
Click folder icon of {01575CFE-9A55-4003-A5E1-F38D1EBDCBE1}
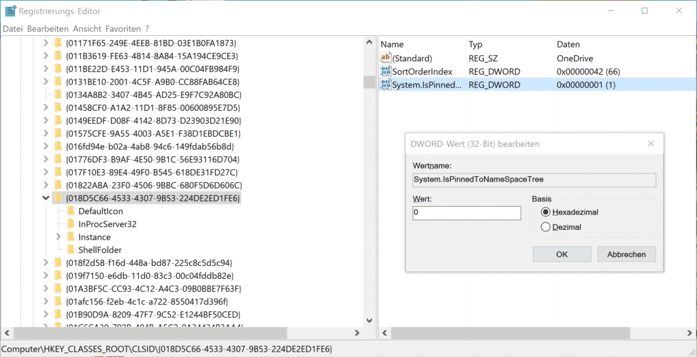coord(58,133)
